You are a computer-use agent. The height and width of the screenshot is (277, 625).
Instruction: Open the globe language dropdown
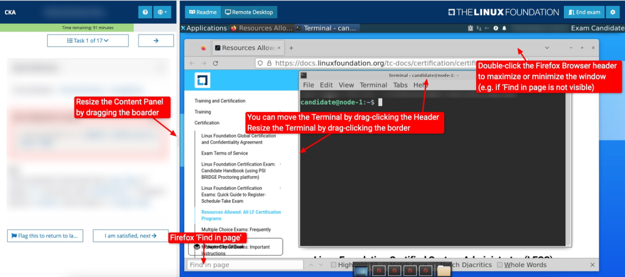pyautogui.click(x=162, y=12)
